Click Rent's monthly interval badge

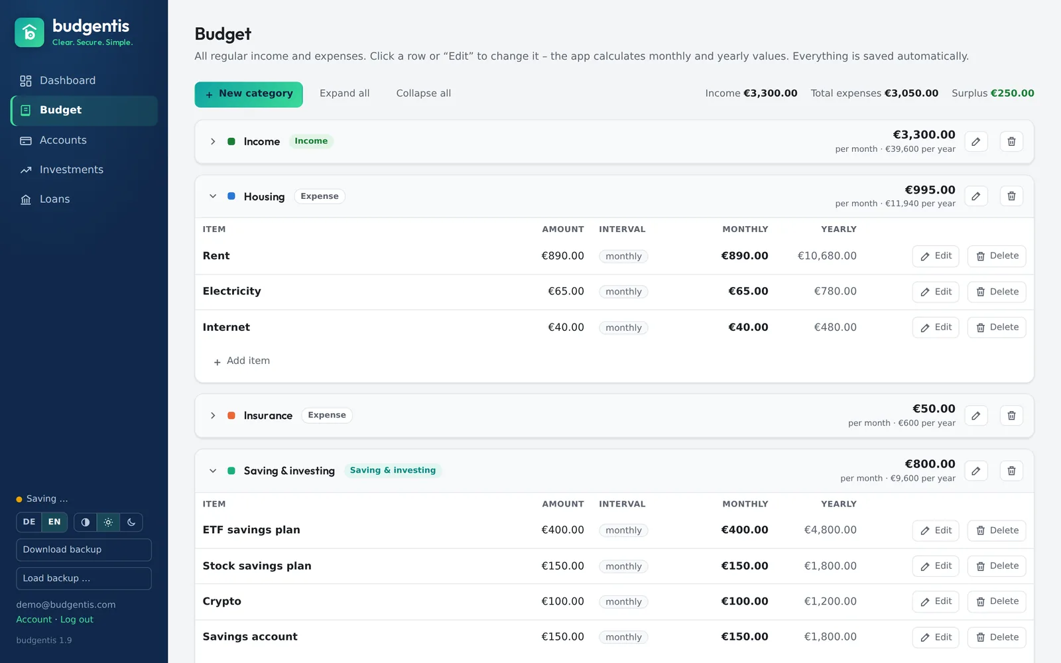[623, 257]
